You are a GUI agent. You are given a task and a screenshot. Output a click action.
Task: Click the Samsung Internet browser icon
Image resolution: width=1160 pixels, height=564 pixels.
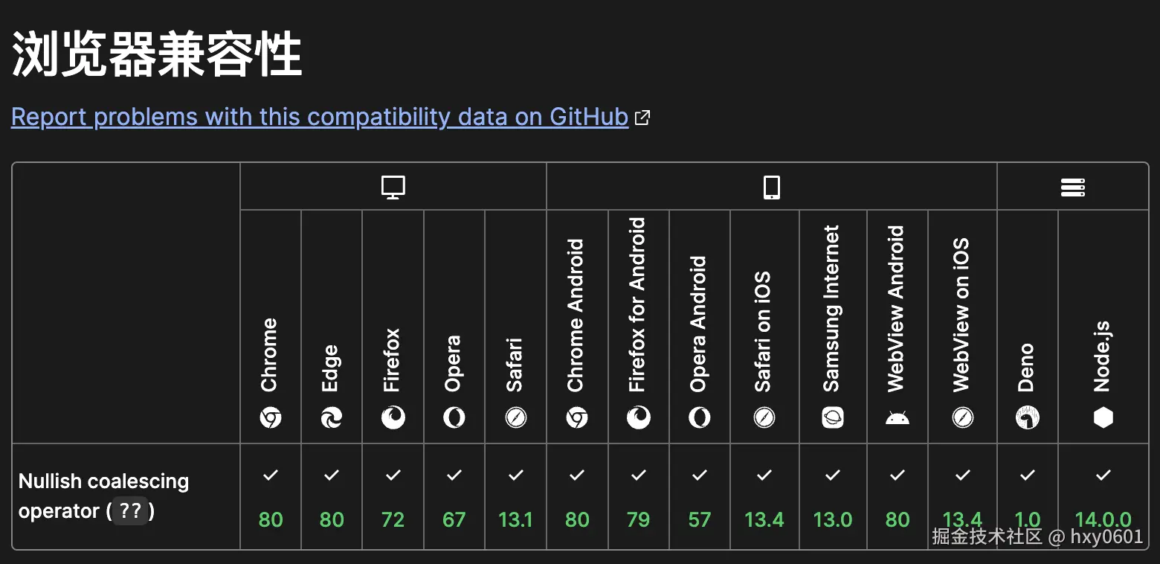833,418
